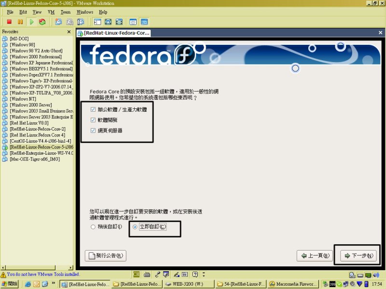This screenshot has height=289, width=386.
Task: Open the Edit menu
Action: click(23, 12)
